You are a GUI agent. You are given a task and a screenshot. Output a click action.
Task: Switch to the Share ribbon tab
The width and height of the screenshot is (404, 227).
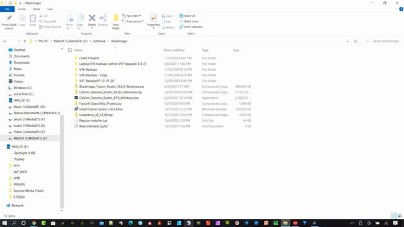pos(37,9)
